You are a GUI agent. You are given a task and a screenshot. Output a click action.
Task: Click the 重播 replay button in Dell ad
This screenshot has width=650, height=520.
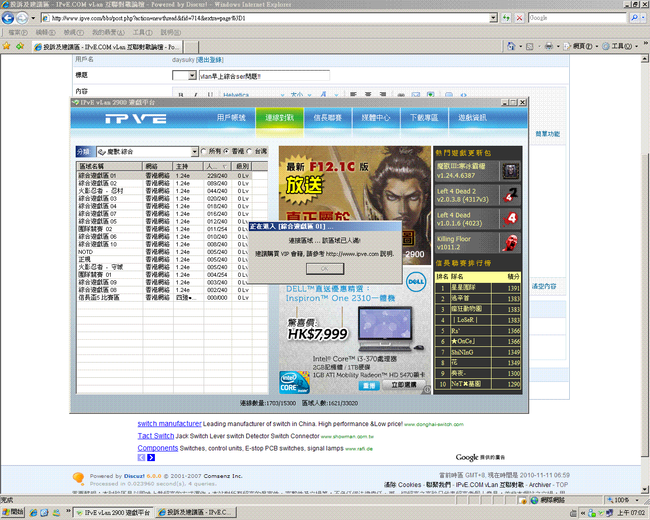click(x=369, y=386)
